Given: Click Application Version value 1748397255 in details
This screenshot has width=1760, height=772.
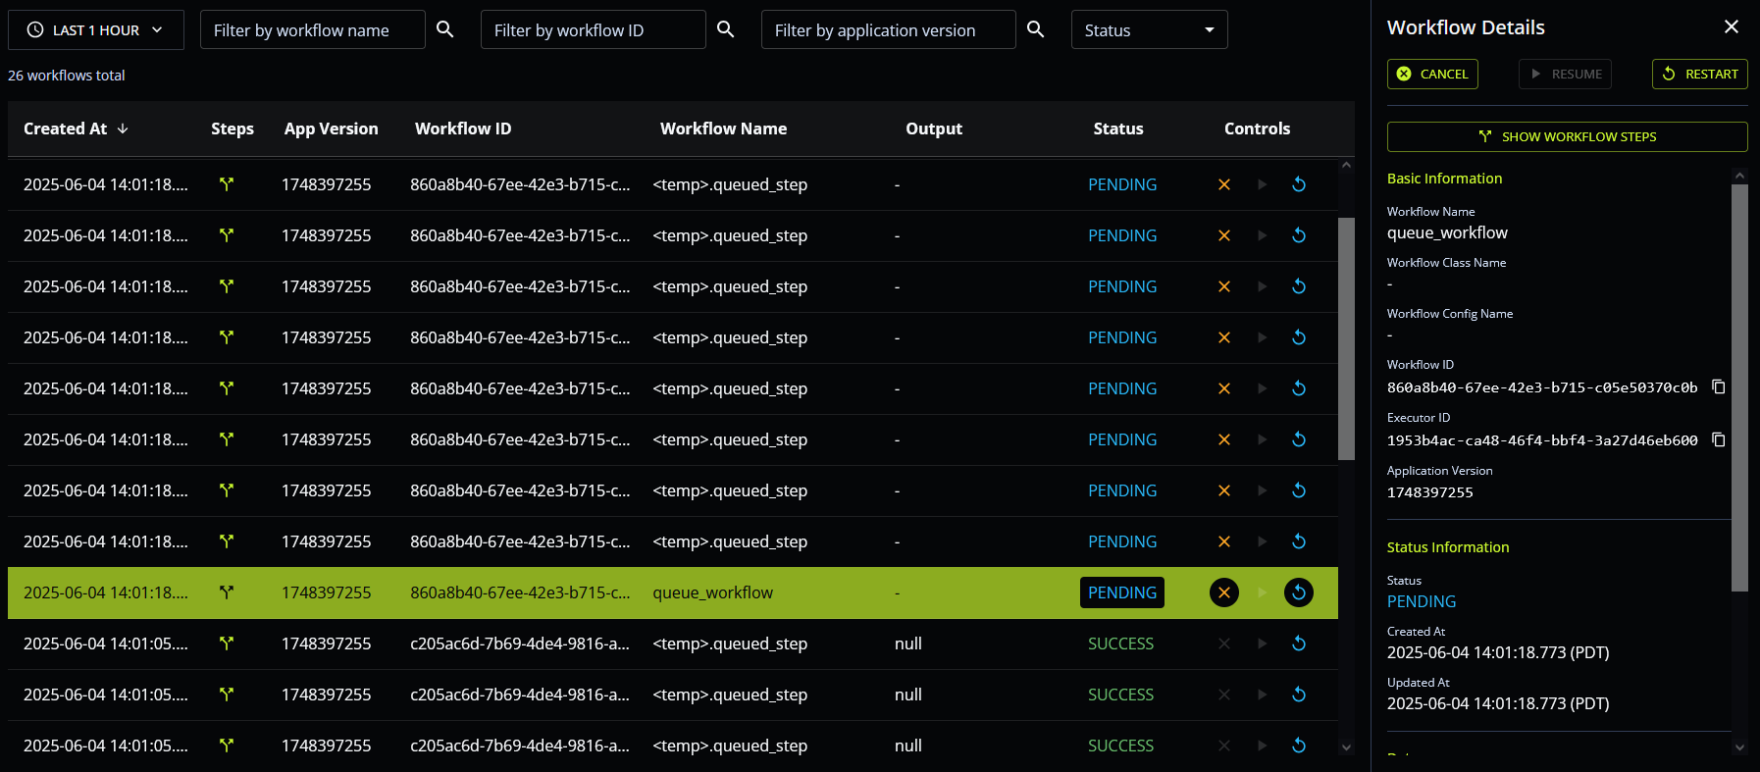Looking at the screenshot, I should (x=1430, y=492).
